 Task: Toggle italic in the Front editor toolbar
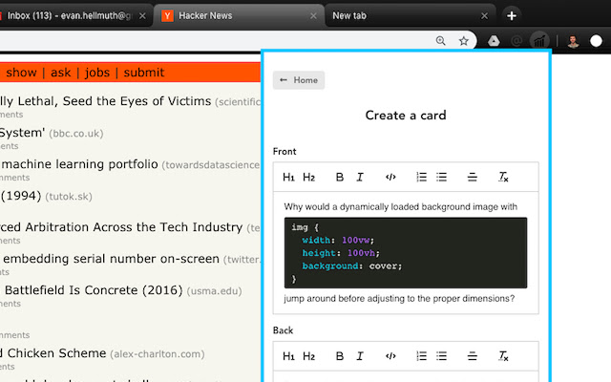point(360,177)
